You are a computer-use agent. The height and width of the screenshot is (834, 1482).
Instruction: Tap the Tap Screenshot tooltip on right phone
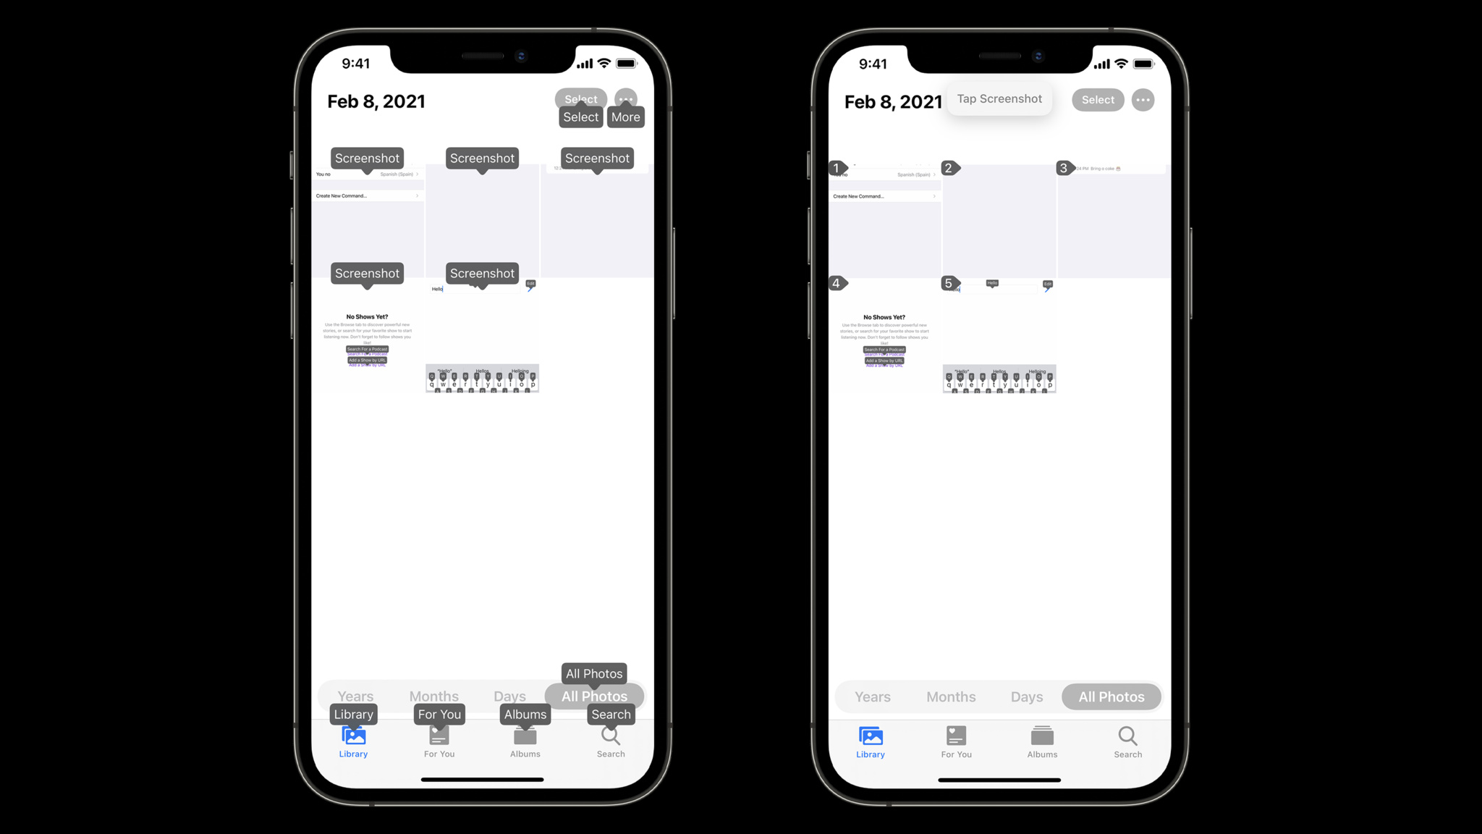(999, 98)
